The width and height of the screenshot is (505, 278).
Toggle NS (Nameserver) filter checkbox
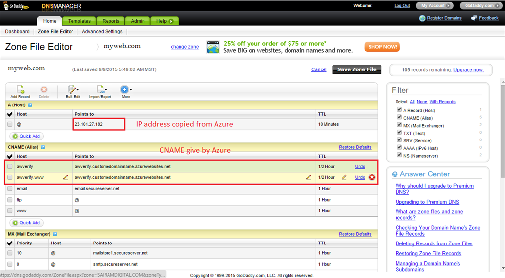point(399,155)
